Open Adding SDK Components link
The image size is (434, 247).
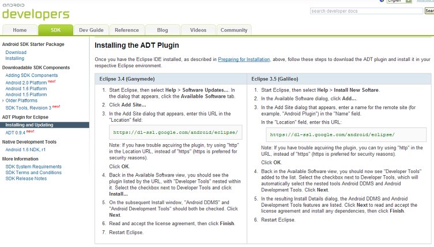pyautogui.click(x=32, y=75)
